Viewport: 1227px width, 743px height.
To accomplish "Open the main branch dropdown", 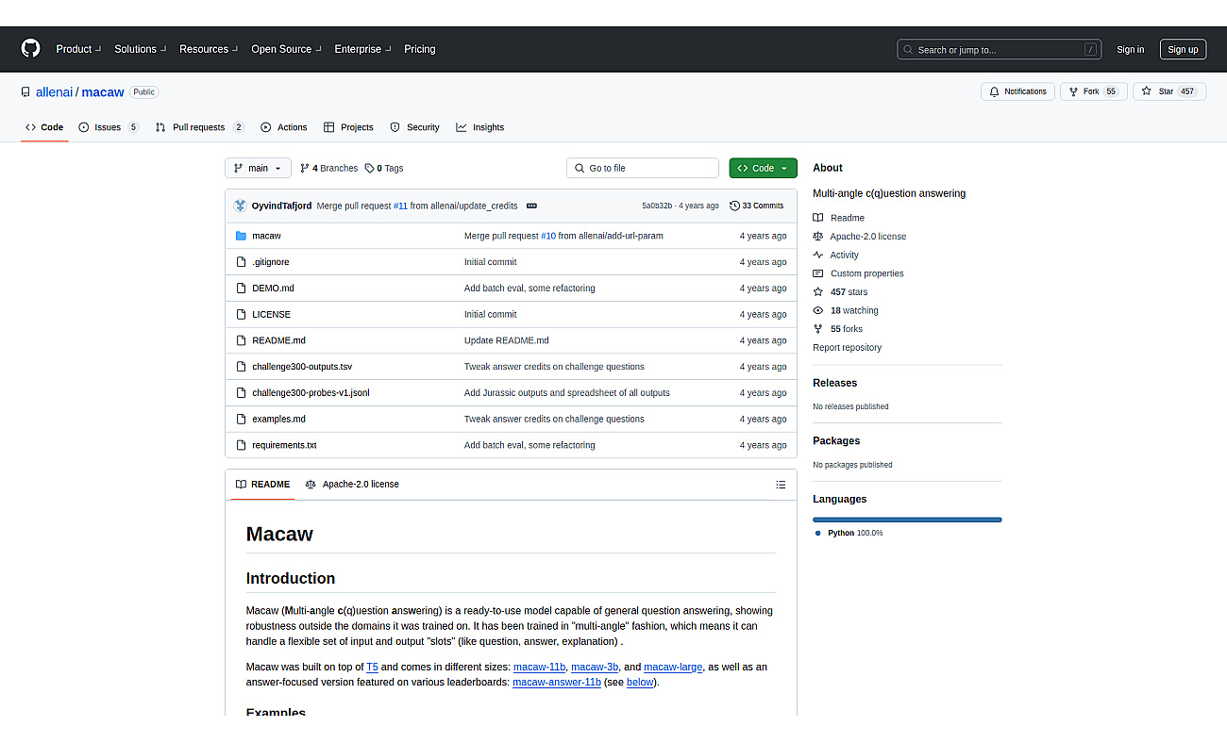I will [258, 168].
